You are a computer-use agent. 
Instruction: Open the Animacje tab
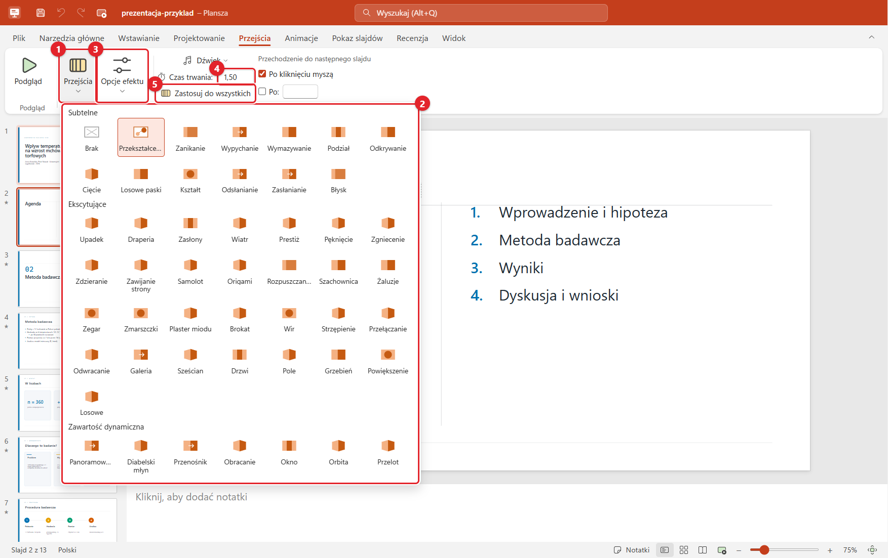[301, 38]
